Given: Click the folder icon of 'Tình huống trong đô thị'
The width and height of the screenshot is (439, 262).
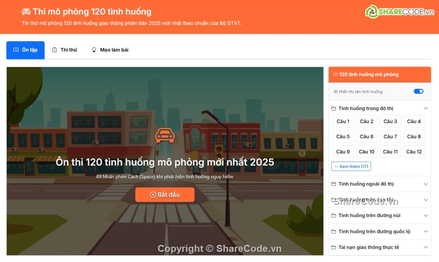Looking at the screenshot, I should pos(334,109).
